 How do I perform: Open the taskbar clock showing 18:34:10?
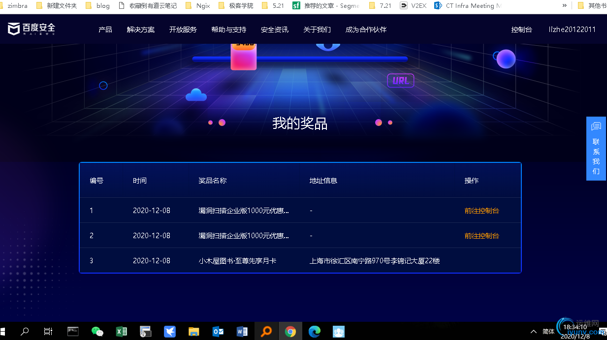pos(575,332)
